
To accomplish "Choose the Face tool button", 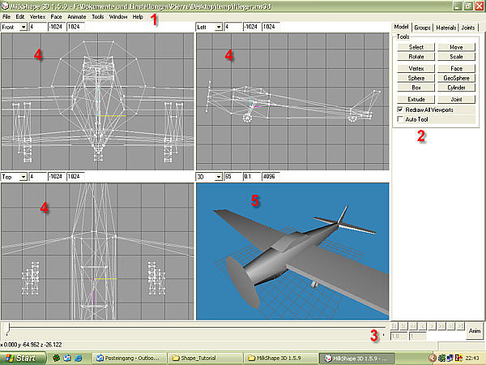I will tap(456, 68).
